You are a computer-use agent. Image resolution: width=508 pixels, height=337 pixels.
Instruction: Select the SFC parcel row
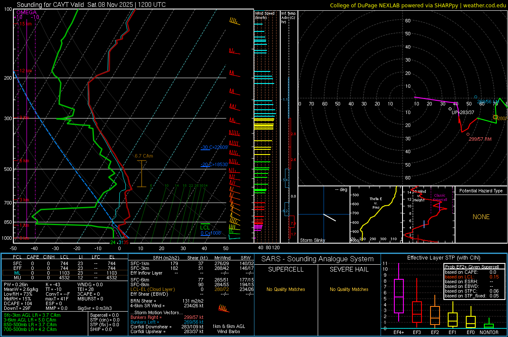point(65,263)
